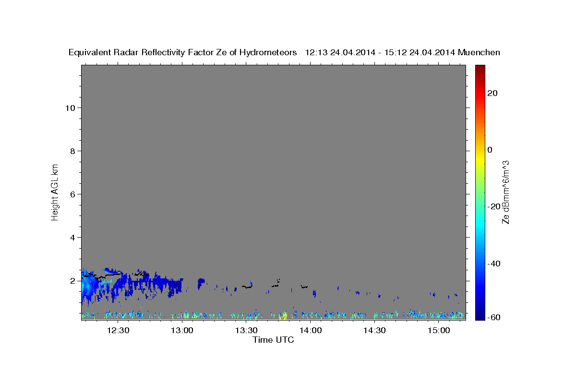Click the 'Height AGL km' axis label

(x=55, y=192)
